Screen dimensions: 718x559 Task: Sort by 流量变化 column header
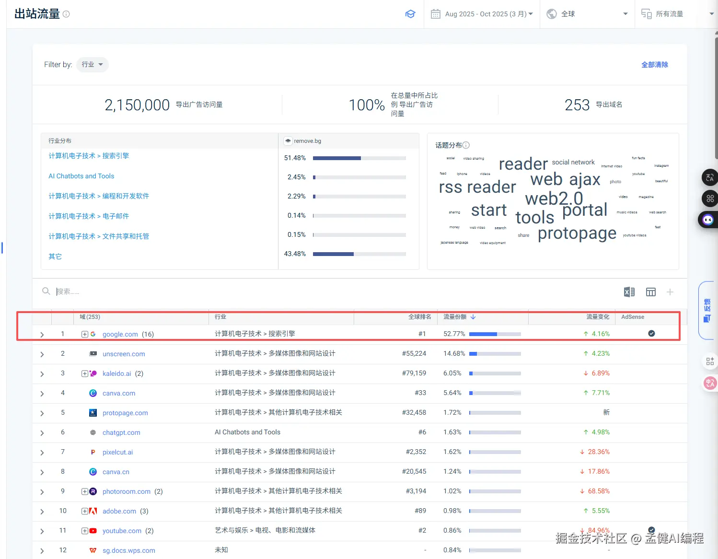(598, 317)
